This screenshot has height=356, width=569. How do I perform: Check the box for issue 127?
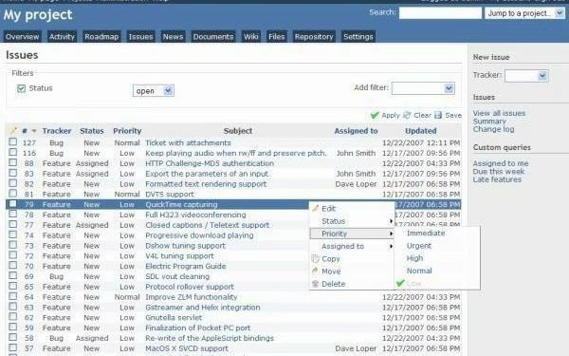[12, 141]
